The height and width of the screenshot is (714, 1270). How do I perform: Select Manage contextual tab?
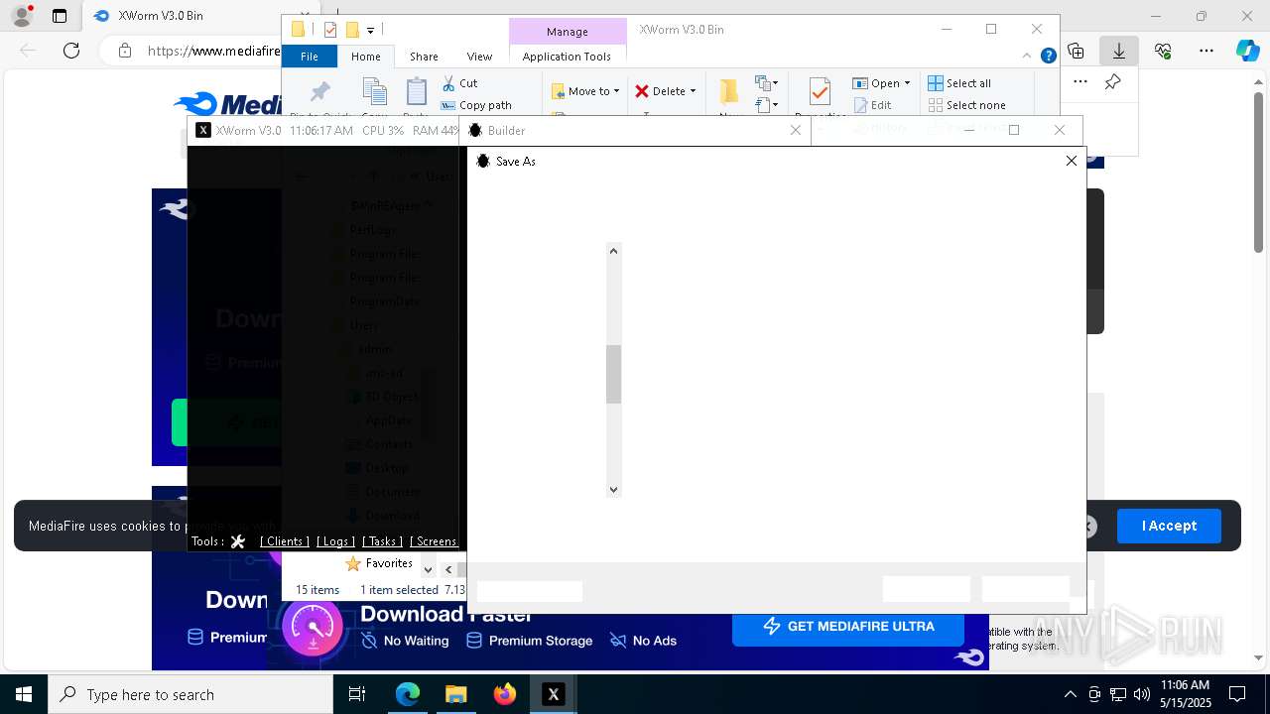click(568, 32)
